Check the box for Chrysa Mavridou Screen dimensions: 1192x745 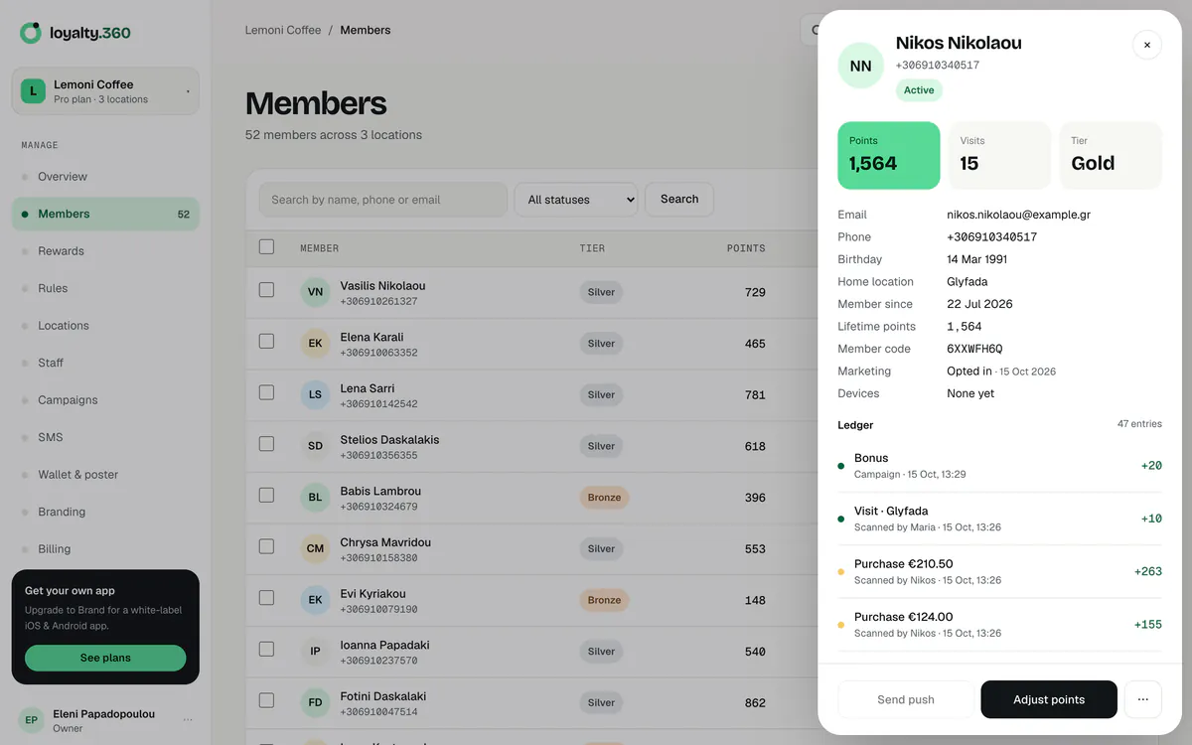point(266,546)
